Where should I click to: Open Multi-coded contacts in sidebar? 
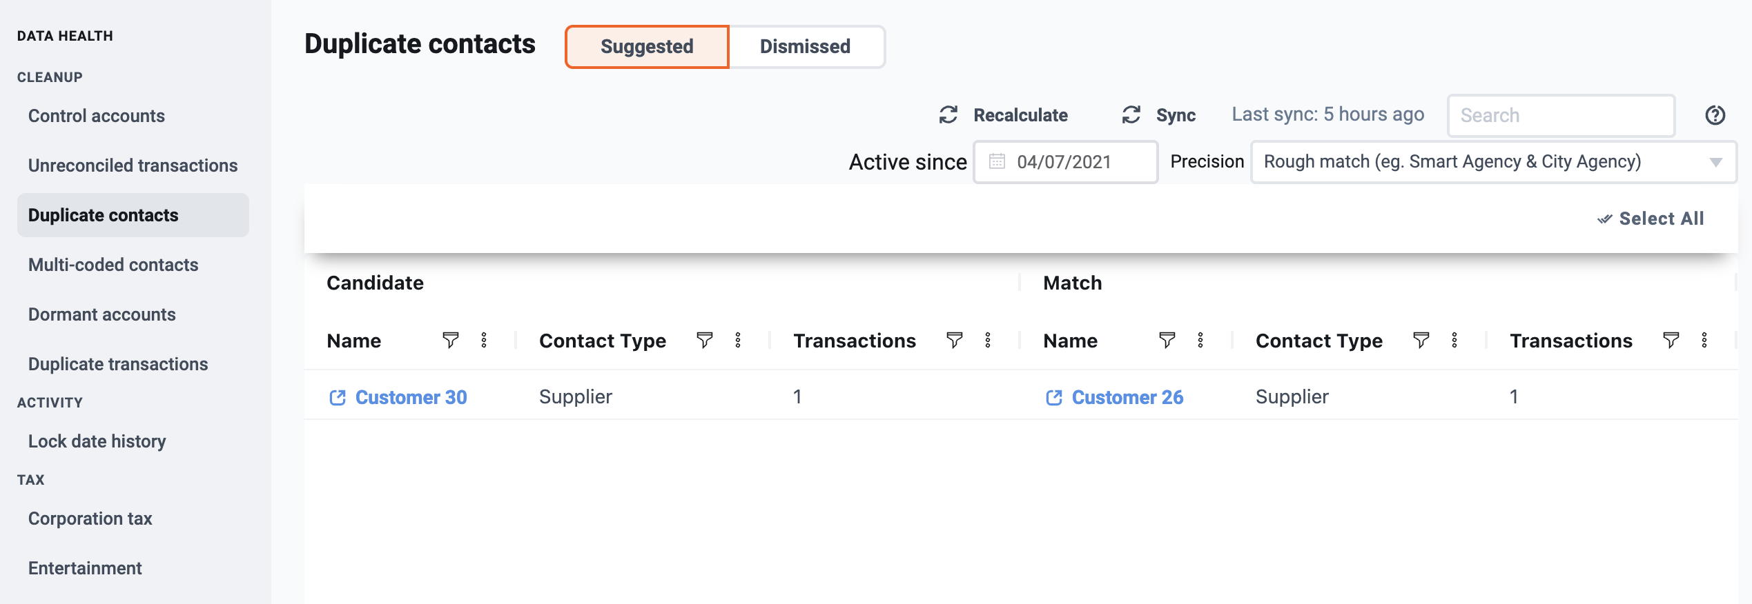click(x=113, y=265)
